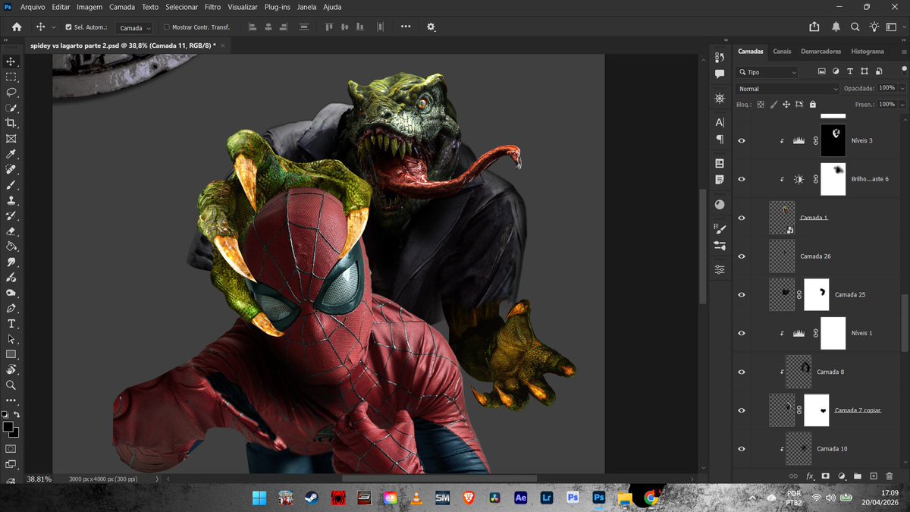Screen dimensions: 910x512
Task: Select the Horizontal Type tool
Action: (11, 324)
